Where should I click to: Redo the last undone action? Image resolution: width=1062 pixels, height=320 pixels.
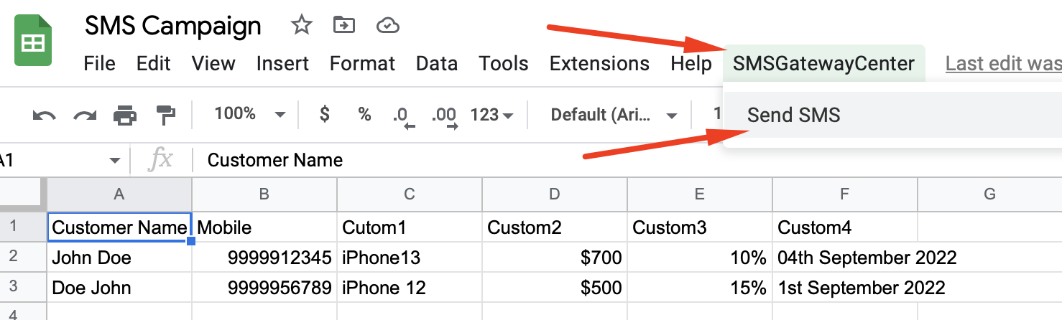[x=85, y=115]
